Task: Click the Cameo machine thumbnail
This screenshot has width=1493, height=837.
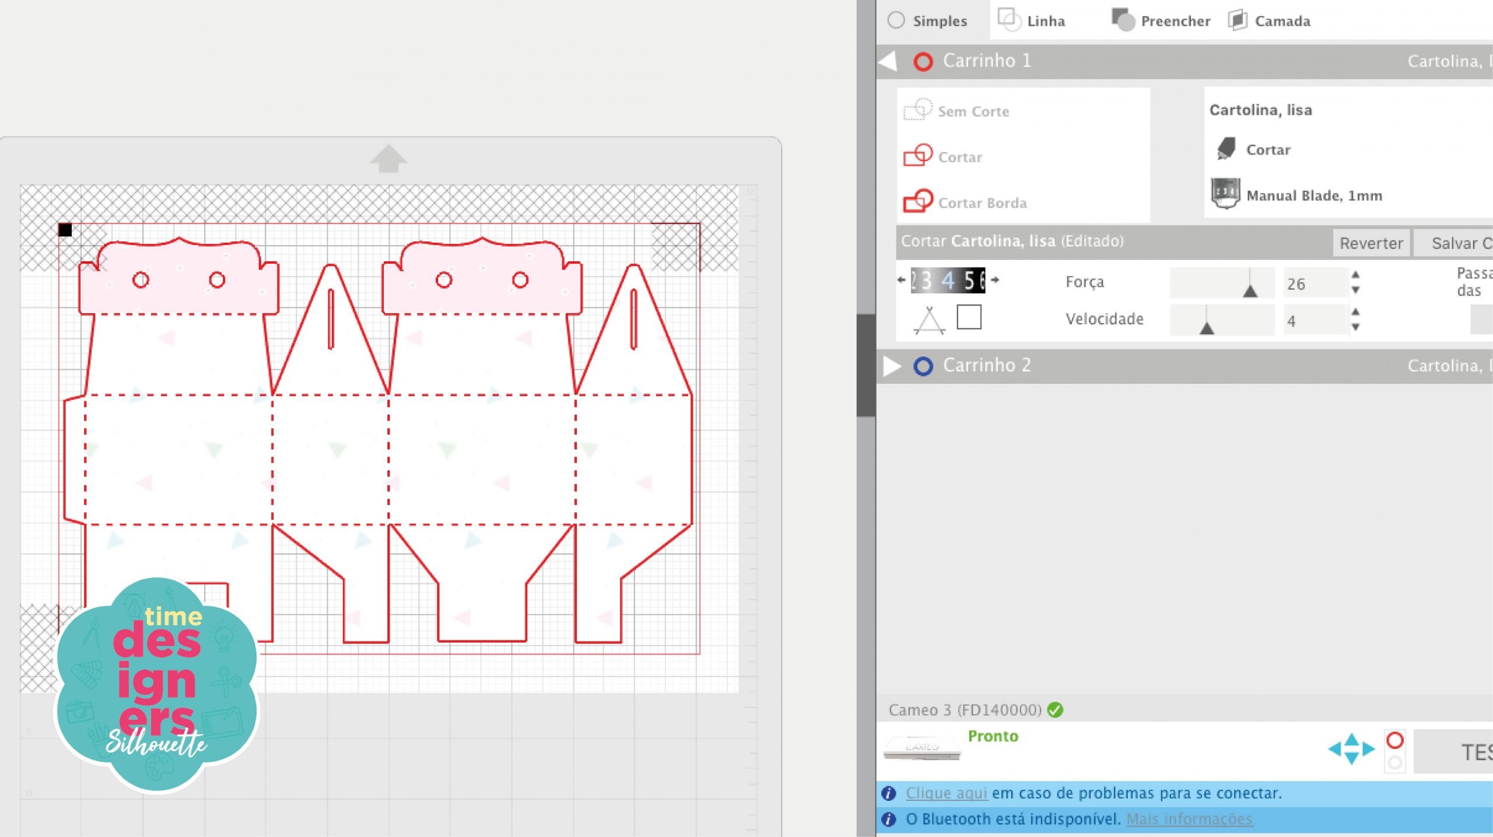Action: [921, 748]
